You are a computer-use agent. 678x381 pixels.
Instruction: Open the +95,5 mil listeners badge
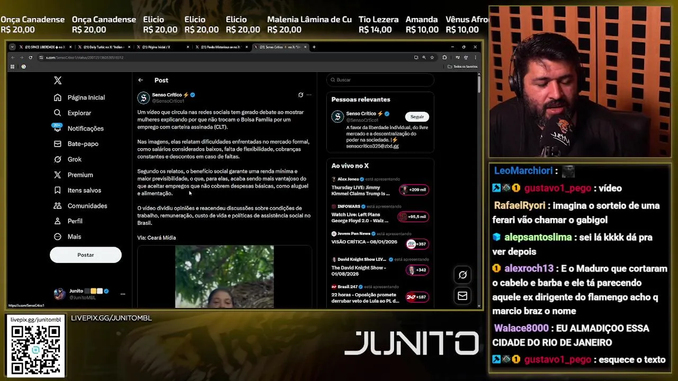[414, 216]
